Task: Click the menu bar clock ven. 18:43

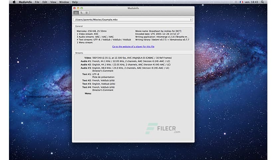Action: (x=251, y=2)
